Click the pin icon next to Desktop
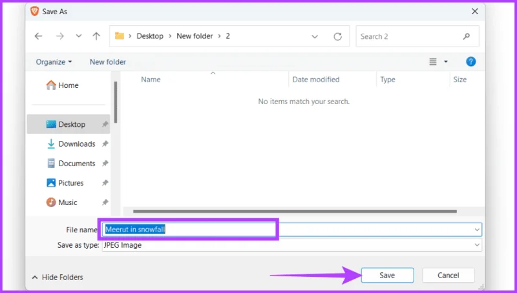Image resolution: width=517 pixels, height=293 pixels. click(105, 124)
